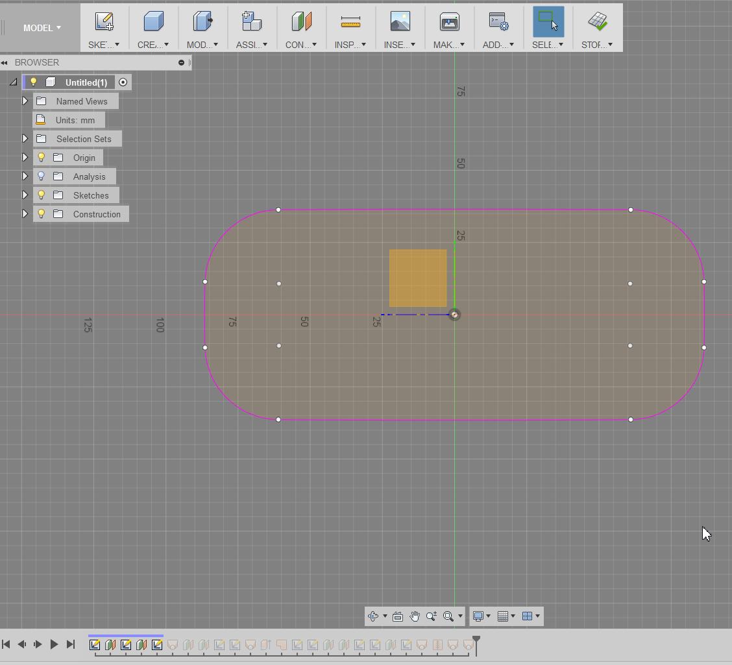
Task: Activate the Pan hand tool
Action: coord(415,616)
